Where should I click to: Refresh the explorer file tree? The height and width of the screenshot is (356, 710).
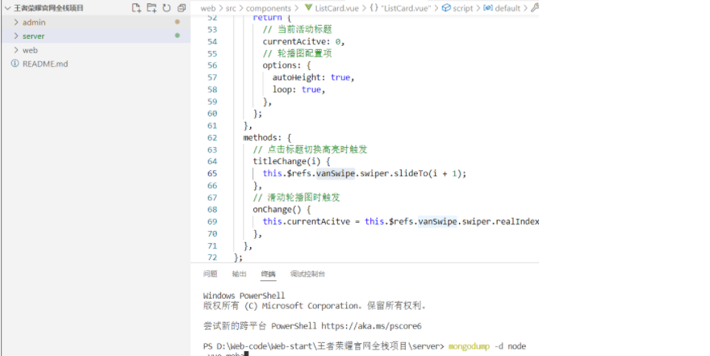point(167,8)
